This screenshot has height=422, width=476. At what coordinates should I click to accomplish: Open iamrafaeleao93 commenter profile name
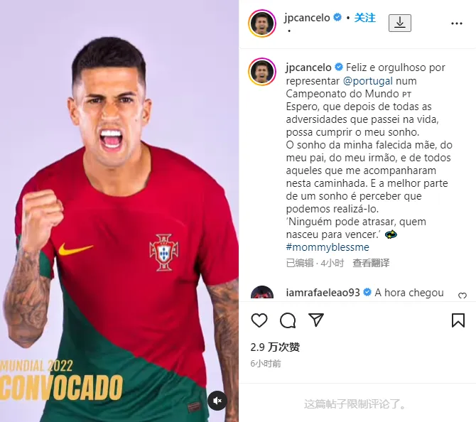click(x=323, y=293)
